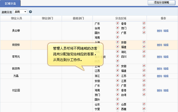Remove 香港 region in 付正园's row
Viewport: 178px width, 112px height.
click(x=144, y=90)
